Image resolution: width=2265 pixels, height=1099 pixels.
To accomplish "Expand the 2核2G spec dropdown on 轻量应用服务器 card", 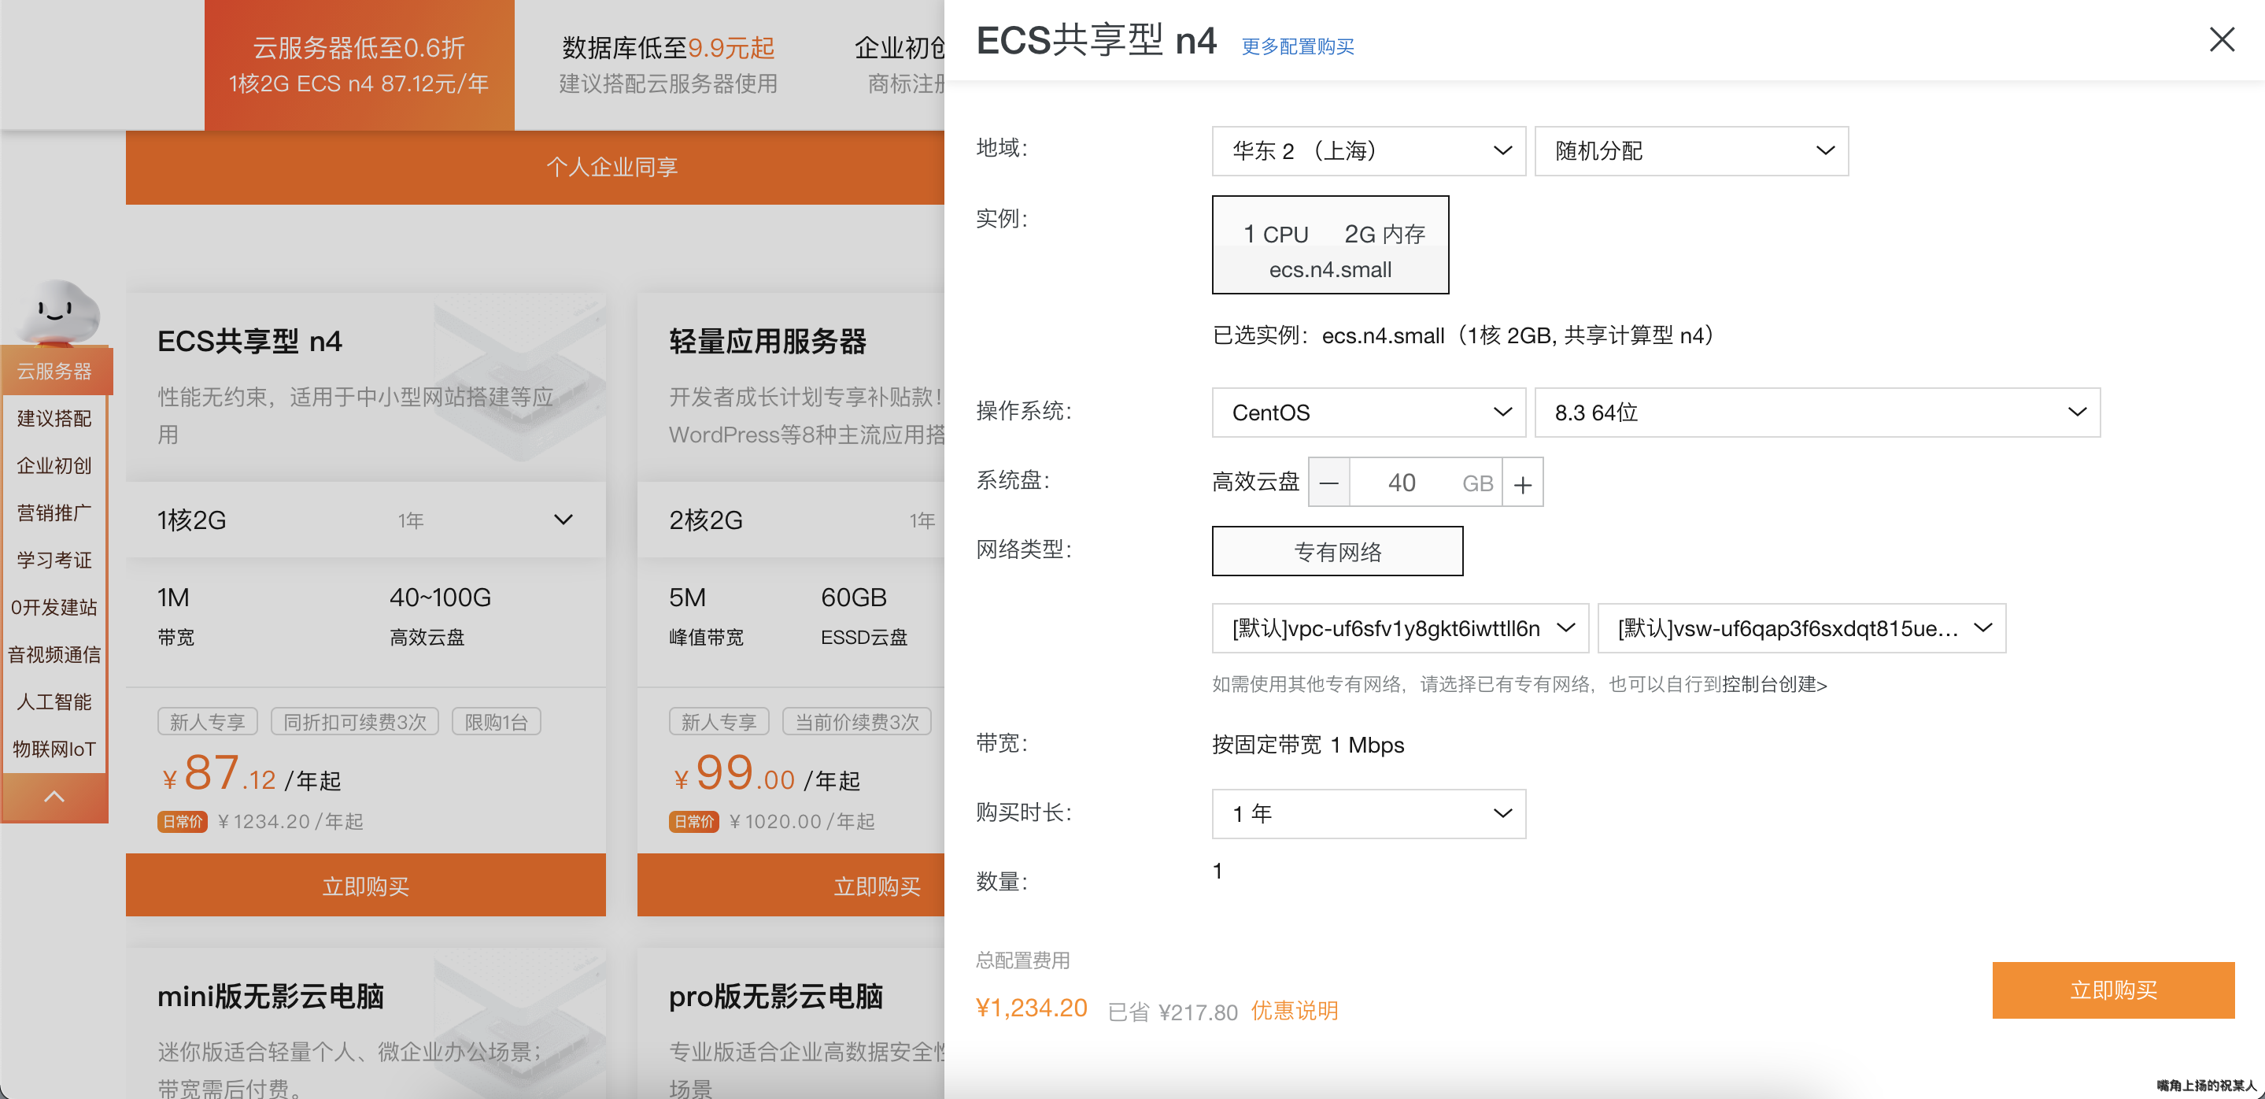I will coord(792,520).
